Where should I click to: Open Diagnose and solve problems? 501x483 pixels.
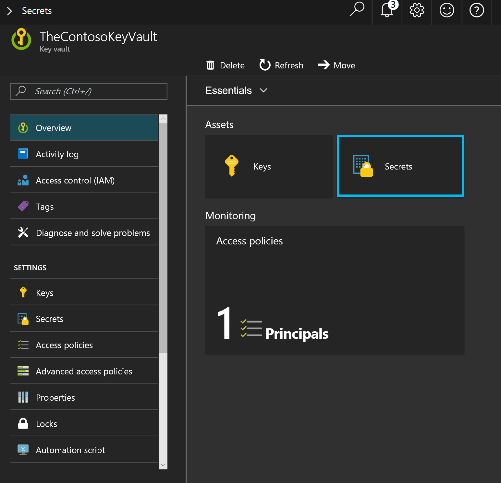click(x=84, y=233)
